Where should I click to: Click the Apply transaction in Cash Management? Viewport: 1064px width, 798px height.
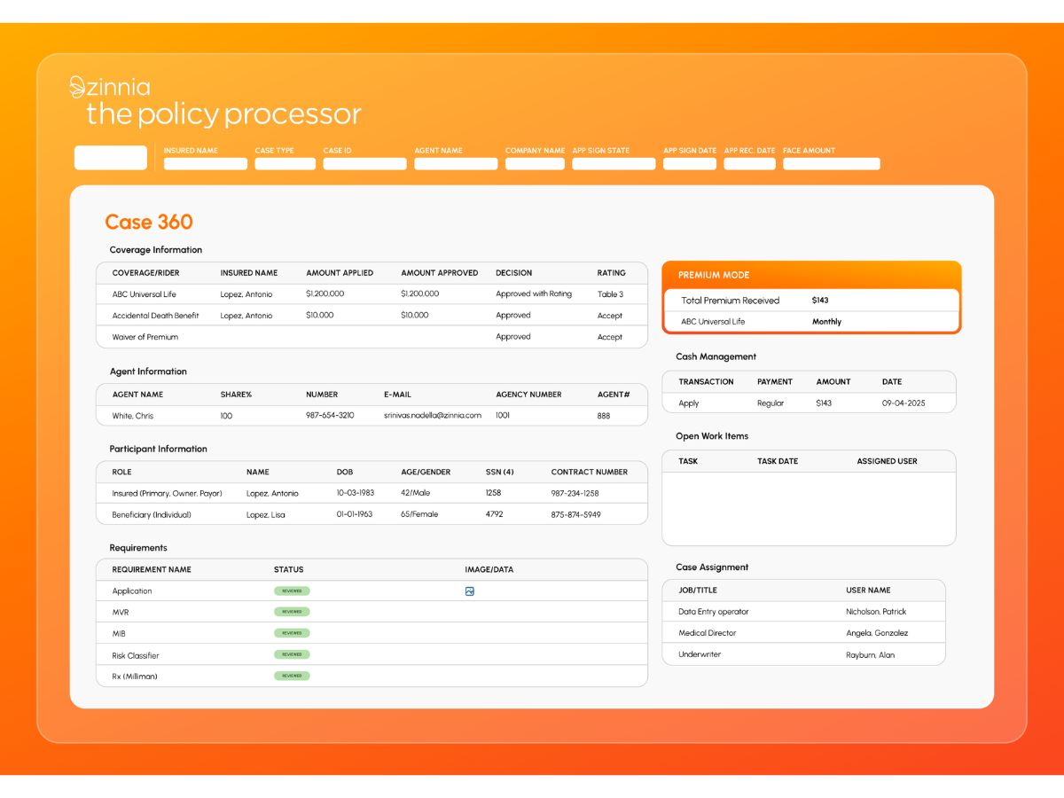coord(689,403)
